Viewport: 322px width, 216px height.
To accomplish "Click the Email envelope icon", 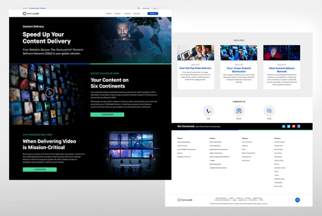I will tap(239, 111).
